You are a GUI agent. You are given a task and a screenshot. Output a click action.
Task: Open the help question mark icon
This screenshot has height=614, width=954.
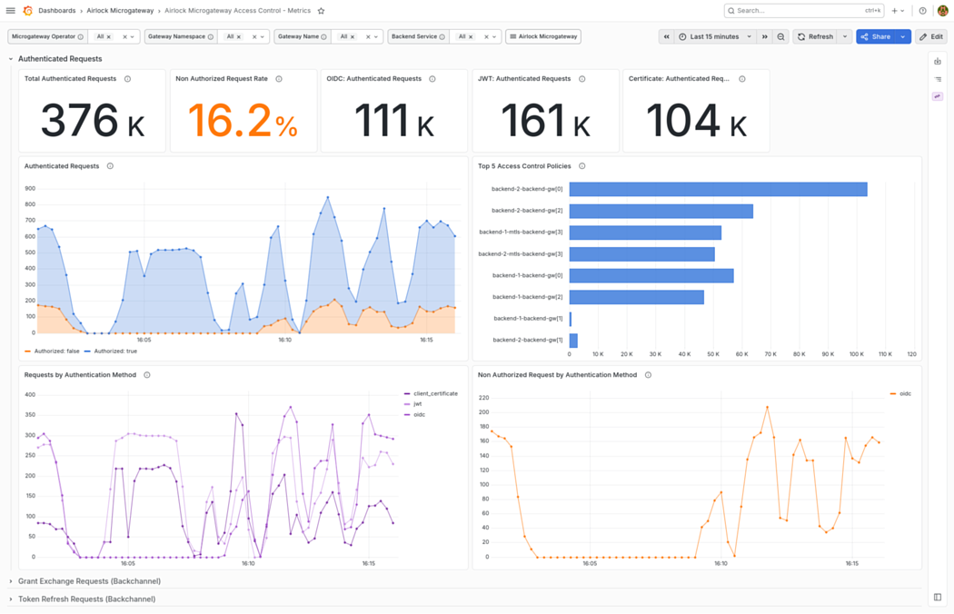coord(922,10)
